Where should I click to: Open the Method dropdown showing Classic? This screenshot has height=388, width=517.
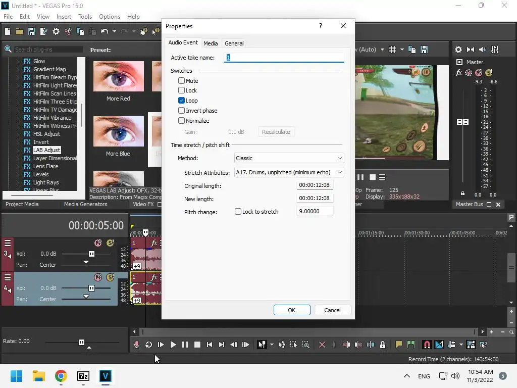click(289, 158)
